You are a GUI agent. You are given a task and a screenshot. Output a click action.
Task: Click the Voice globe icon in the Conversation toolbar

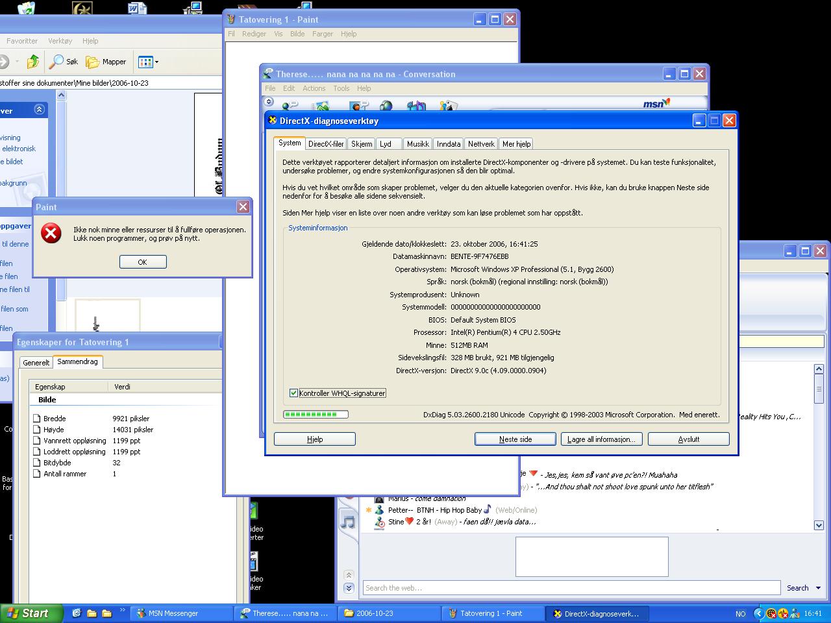click(x=386, y=106)
